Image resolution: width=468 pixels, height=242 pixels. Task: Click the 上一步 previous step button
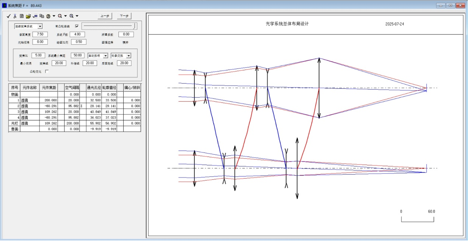click(106, 16)
